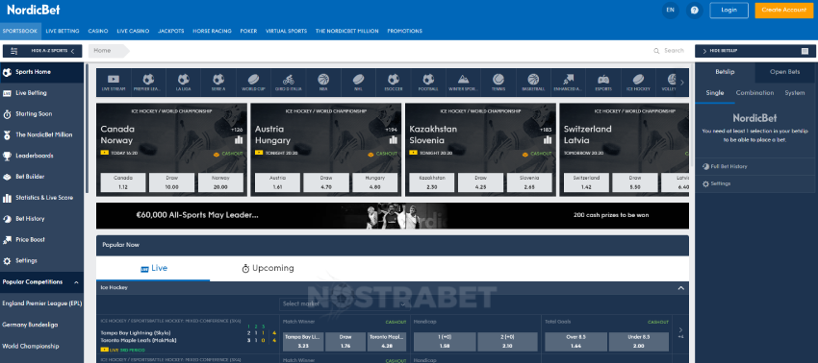Open the Live Stream sports shortcut
Viewport: 818px width, 363px height.
point(114,83)
